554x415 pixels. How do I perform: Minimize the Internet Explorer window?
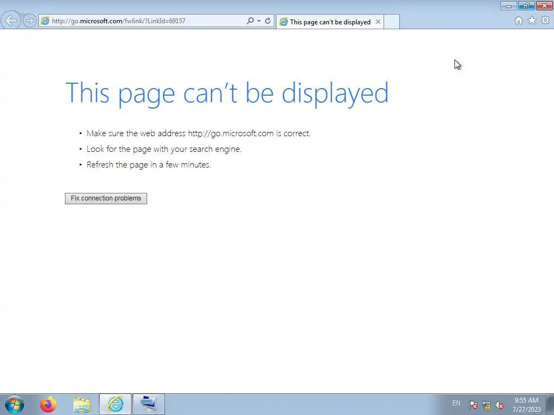(x=509, y=5)
